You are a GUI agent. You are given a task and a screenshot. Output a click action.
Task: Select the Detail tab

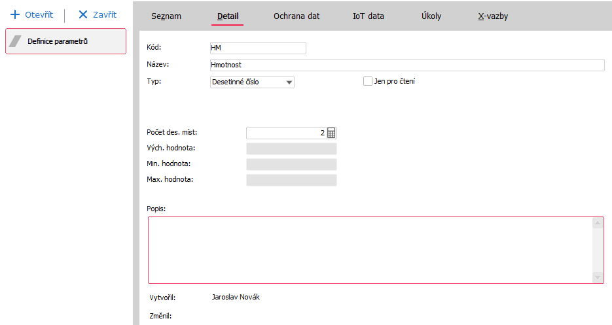tap(227, 16)
